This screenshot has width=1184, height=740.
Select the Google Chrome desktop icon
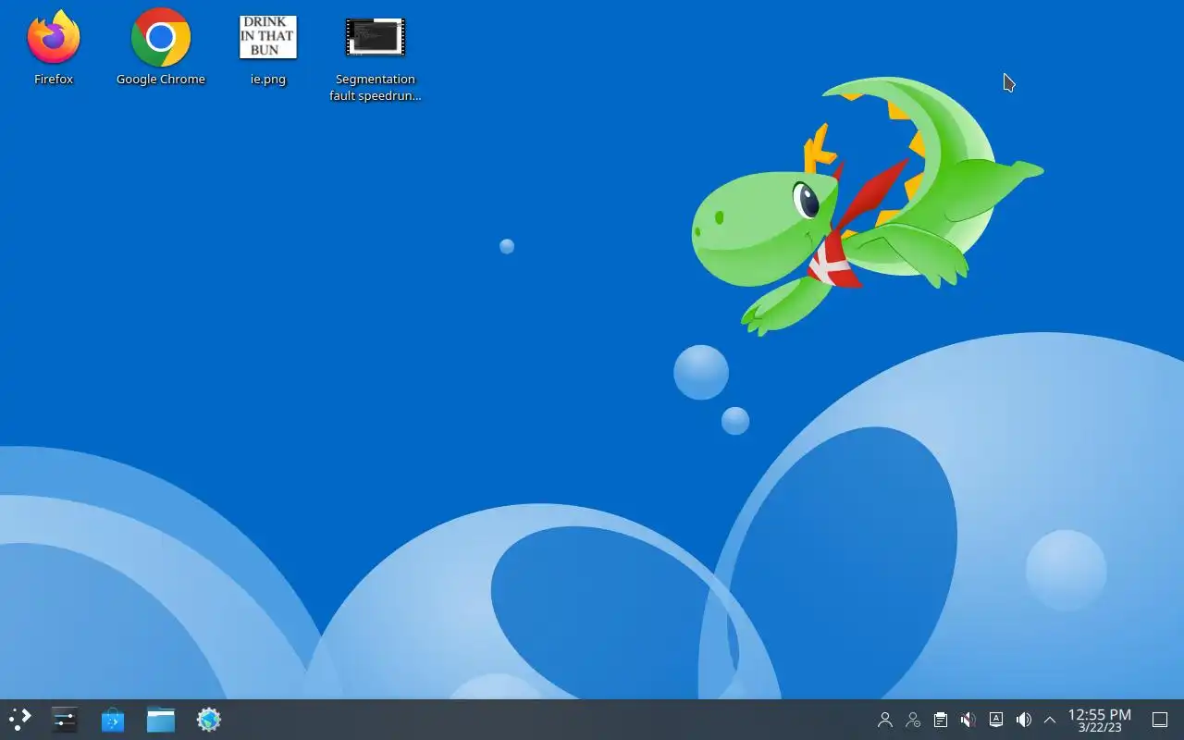click(161, 38)
